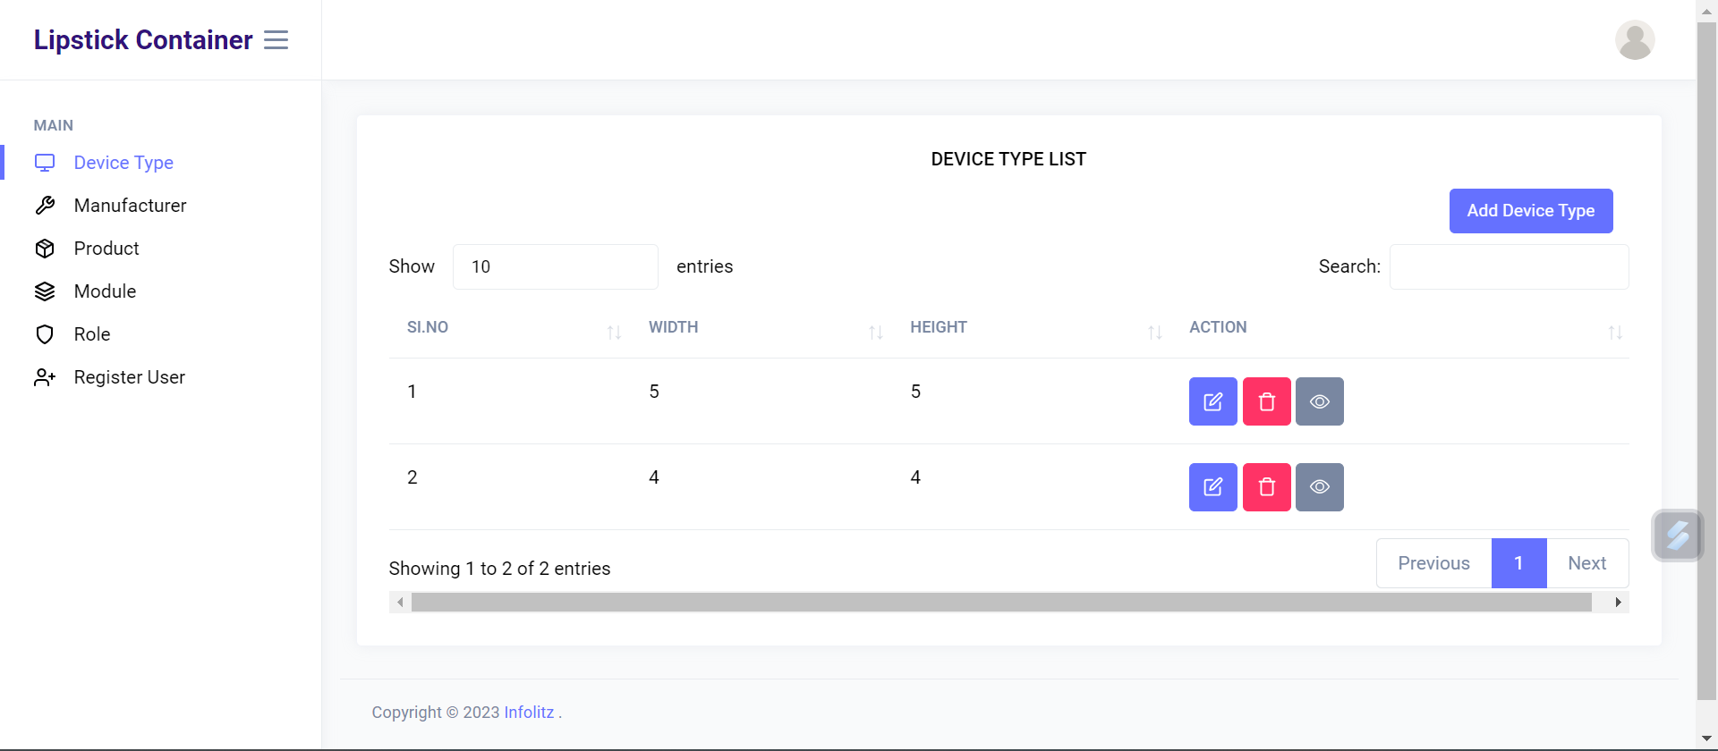Image resolution: width=1718 pixels, height=751 pixels.
Task: Edit the first device type row
Action: pos(1212,401)
